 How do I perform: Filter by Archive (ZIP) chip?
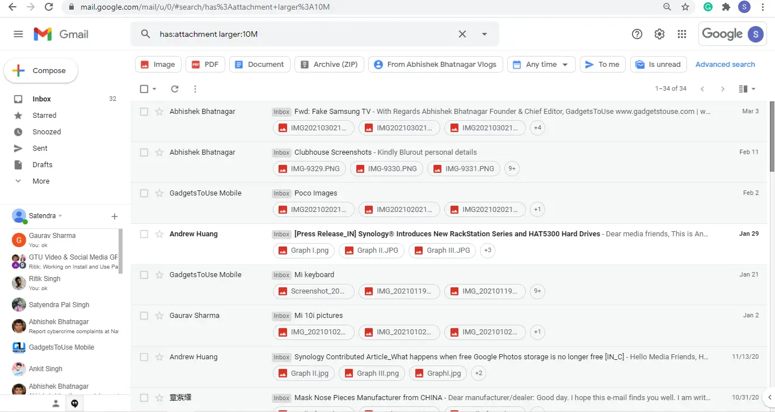click(x=330, y=65)
